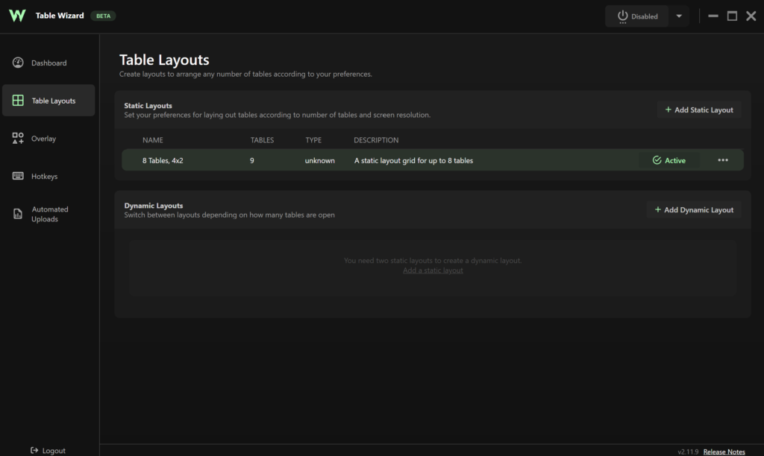Click the Add Dynamic Layout button
The width and height of the screenshot is (764, 456).
coord(694,210)
